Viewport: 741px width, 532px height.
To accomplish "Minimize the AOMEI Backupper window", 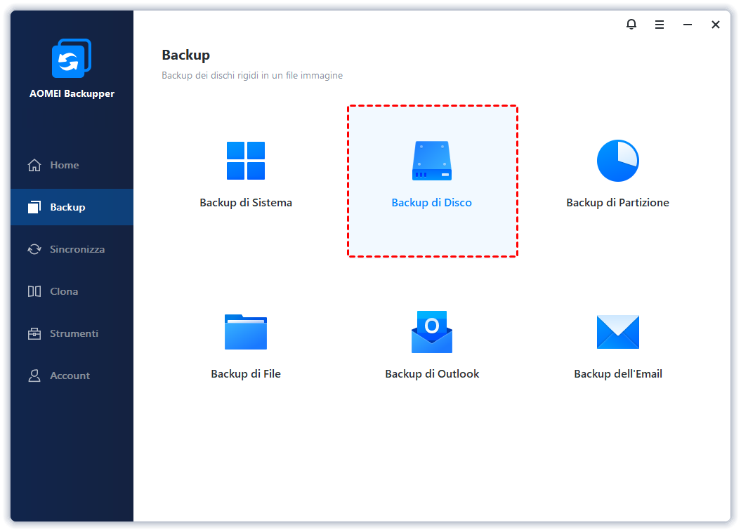I will click(x=688, y=25).
